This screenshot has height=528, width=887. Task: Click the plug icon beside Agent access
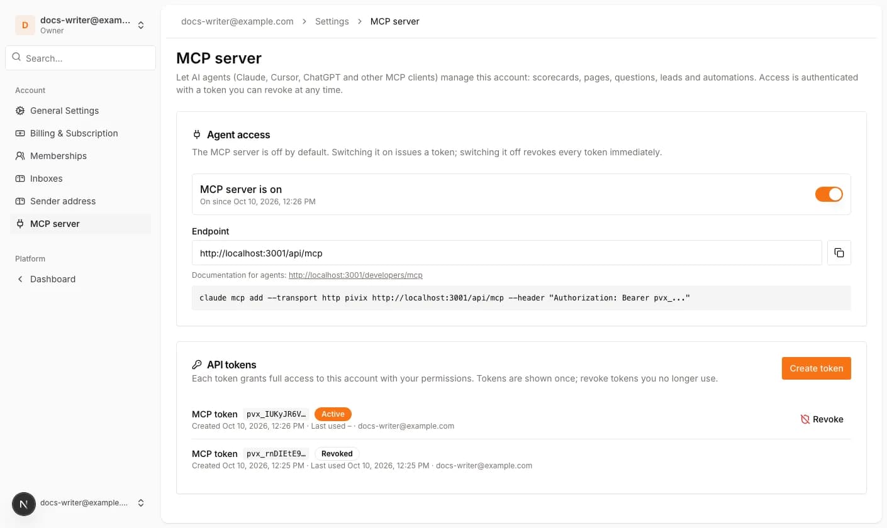coord(197,135)
